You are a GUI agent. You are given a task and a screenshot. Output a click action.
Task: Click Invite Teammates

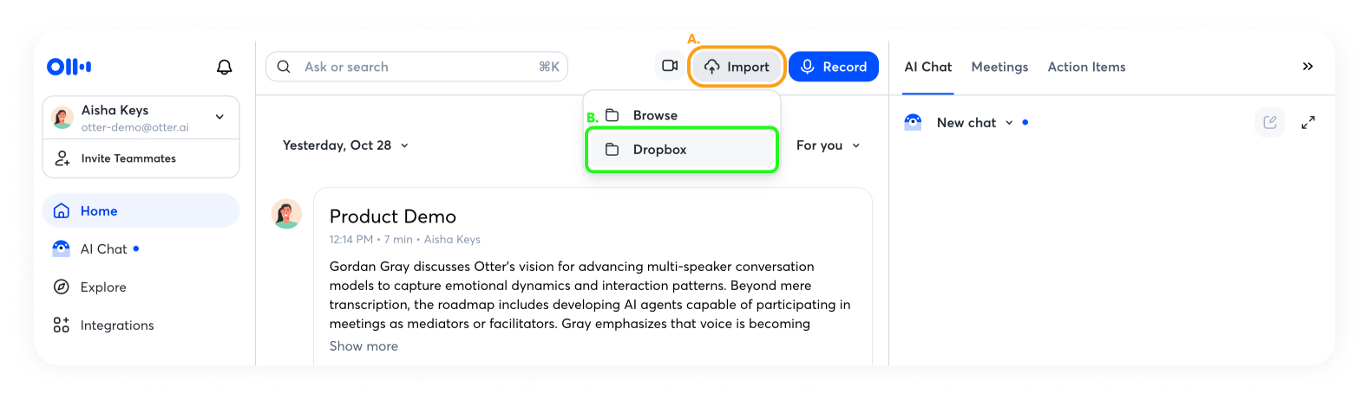pos(141,158)
